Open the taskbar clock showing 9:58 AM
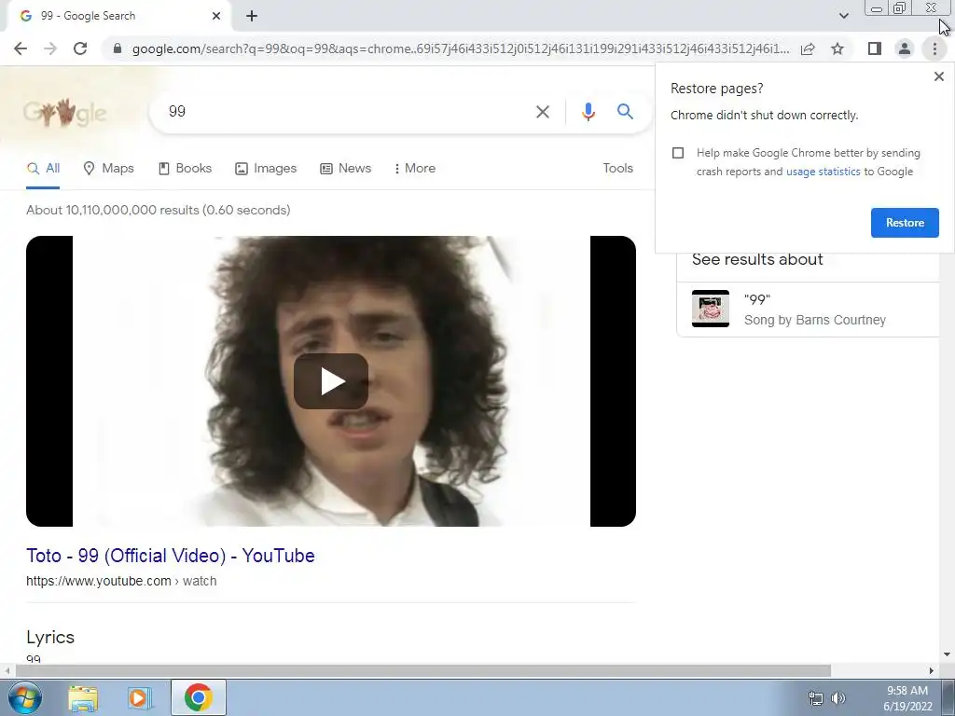 (x=907, y=698)
